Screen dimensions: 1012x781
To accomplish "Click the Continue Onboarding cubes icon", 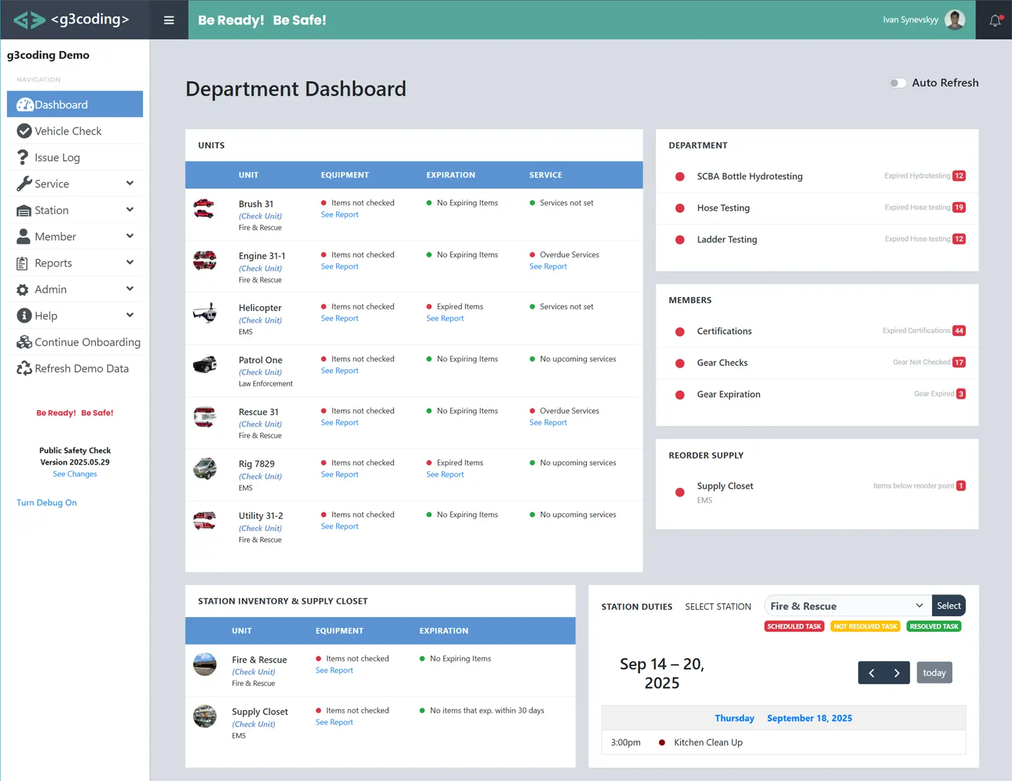I will point(24,342).
